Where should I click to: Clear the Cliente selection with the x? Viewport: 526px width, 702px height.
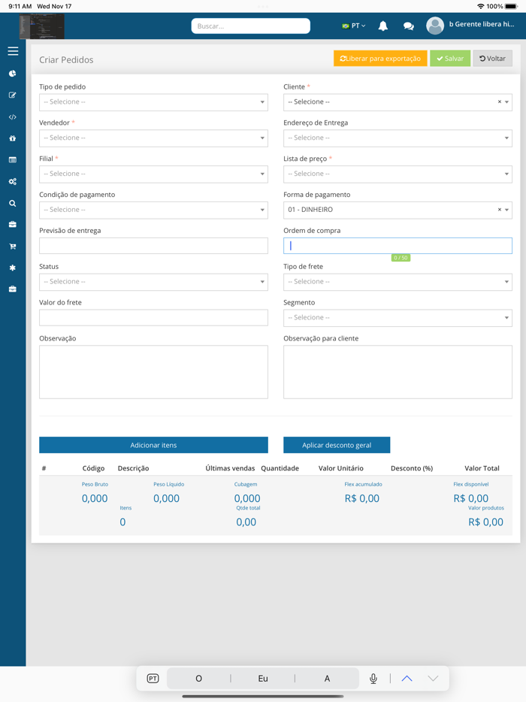[x=500, y=102]
